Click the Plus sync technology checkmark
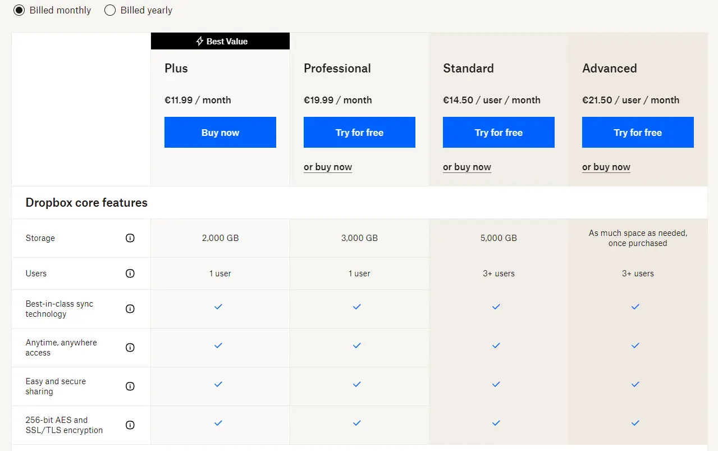 point(218,307)
